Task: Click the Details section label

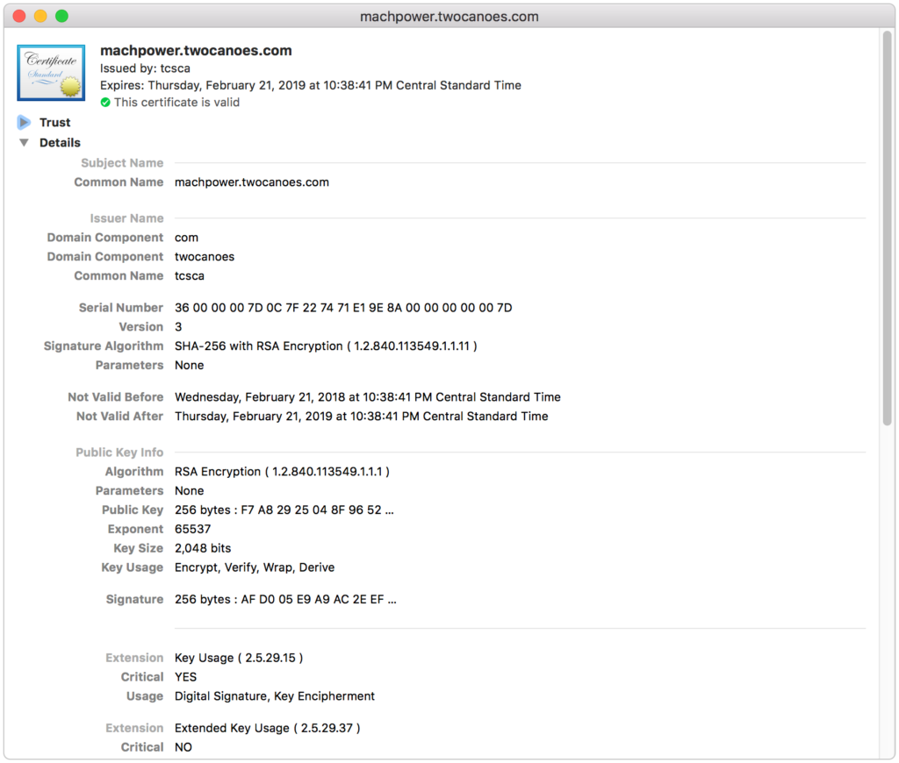Action: pyautogui.click(x=60, y=143)
